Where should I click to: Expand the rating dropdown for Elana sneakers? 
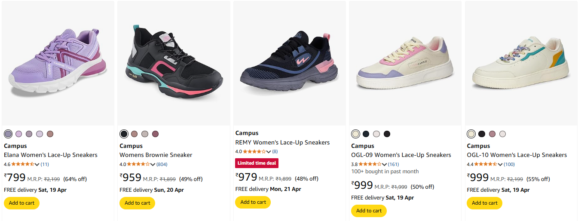(x=37, y=164)
